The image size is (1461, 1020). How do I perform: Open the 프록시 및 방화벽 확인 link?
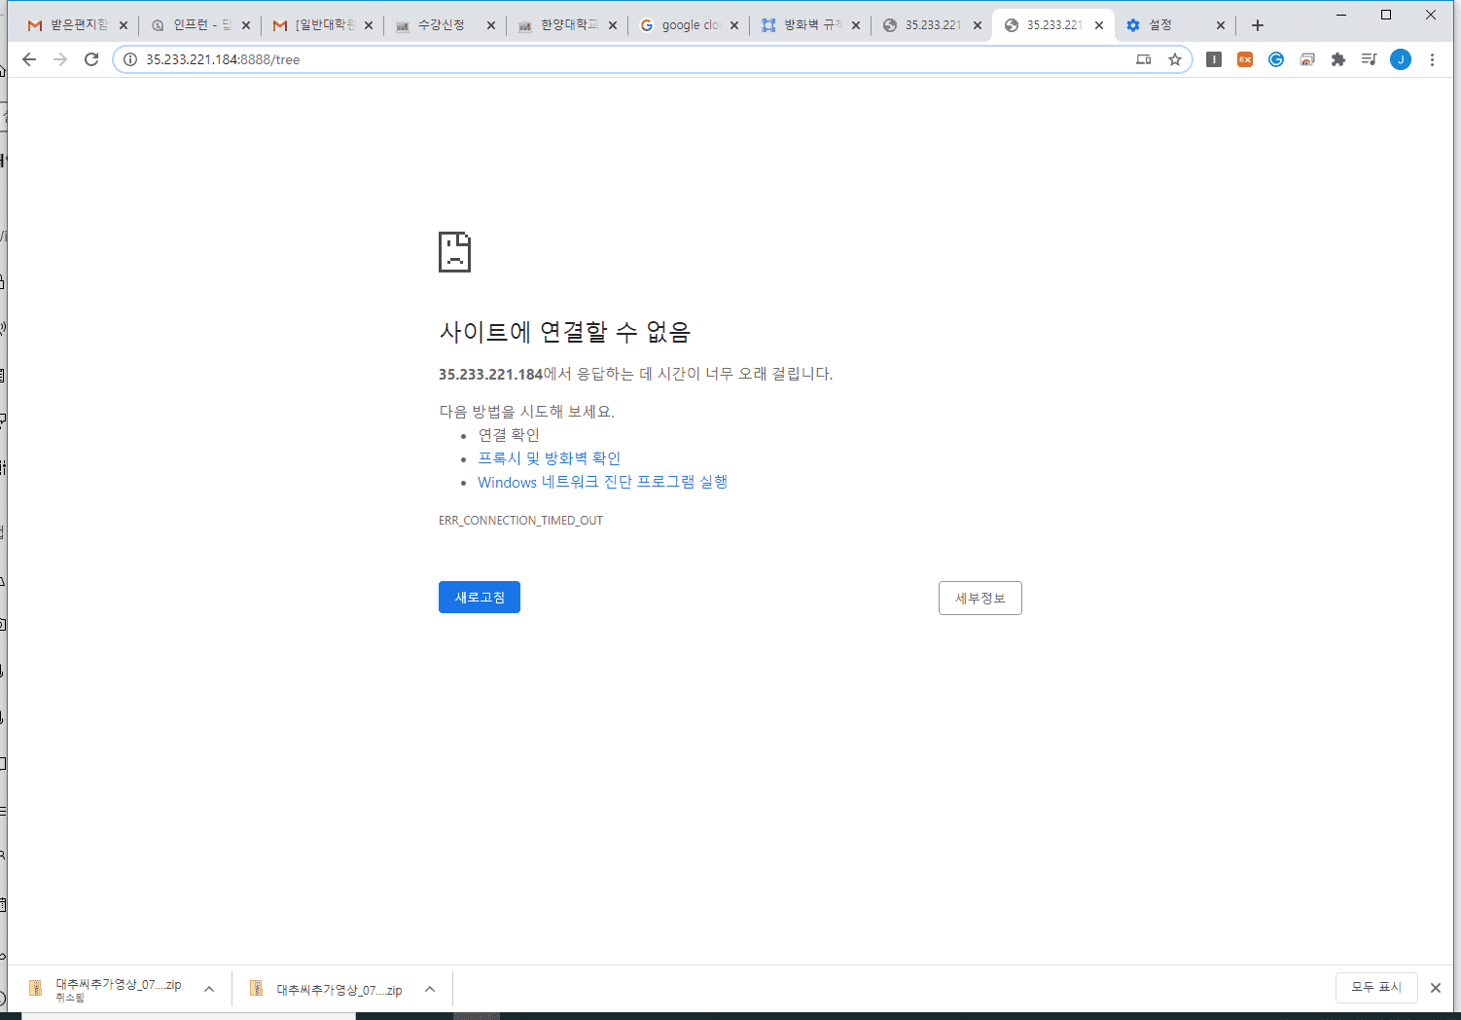[x=549, y=458]
